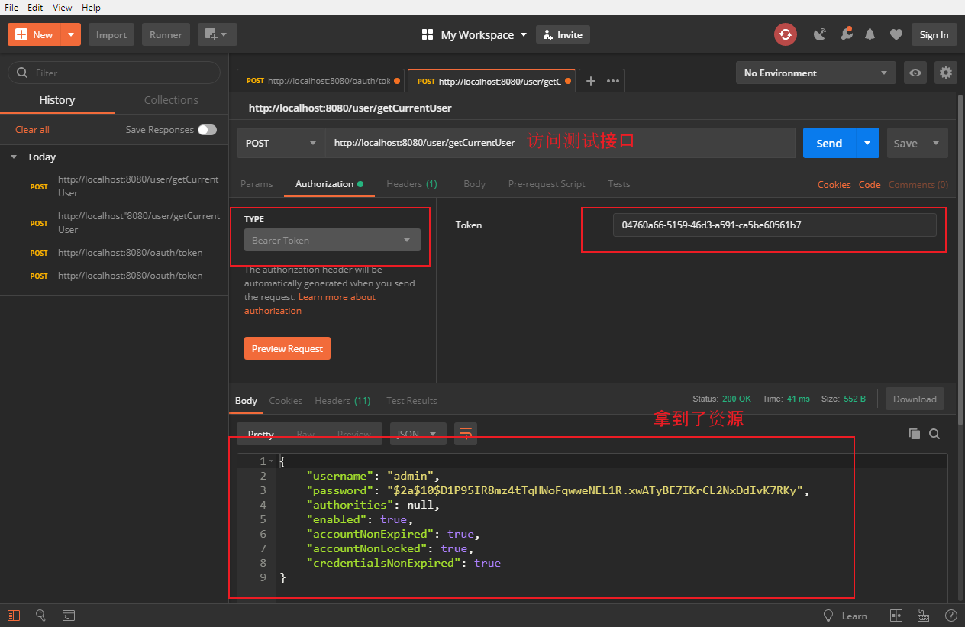Click environment quick look eye icon
The height and width of the screenshot is (627, 965).
tap(915, 73)
